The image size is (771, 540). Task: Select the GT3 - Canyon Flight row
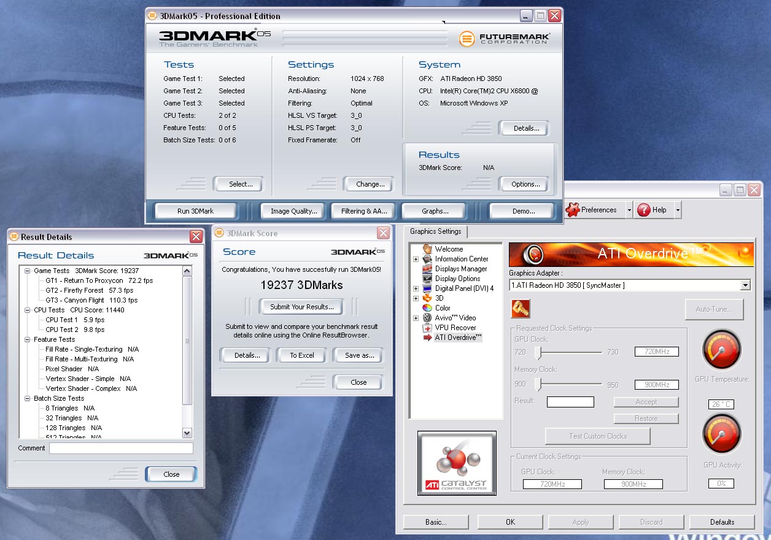(x=91, y=300)
